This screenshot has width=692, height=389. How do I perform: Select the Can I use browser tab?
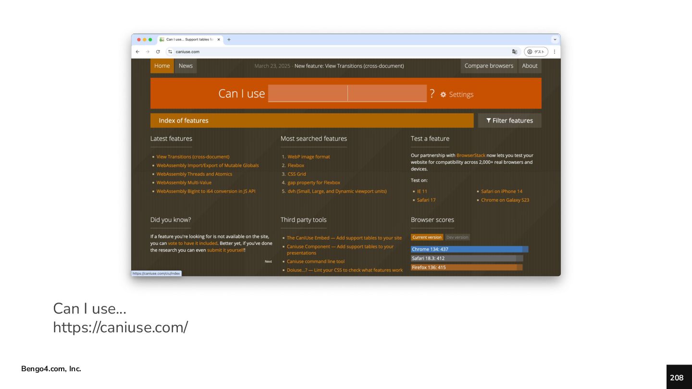[190, 39]
